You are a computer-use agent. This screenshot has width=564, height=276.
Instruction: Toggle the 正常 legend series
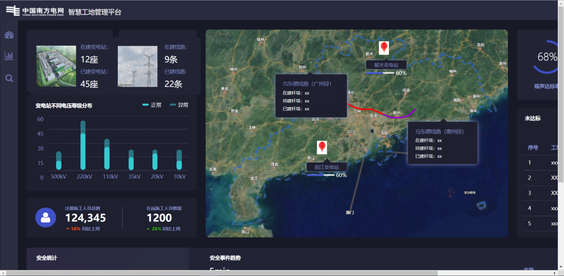pos(152,105)
